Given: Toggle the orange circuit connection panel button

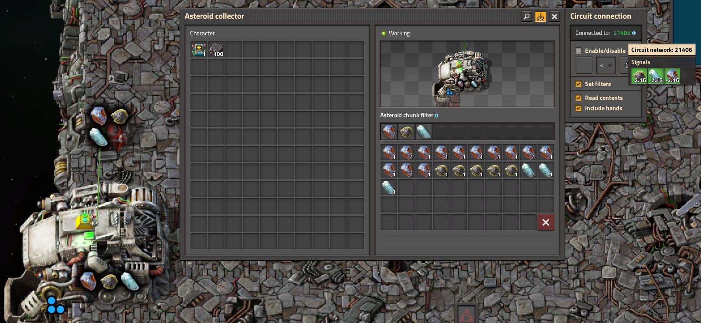Looking at the screenshot, I should (x=541, y=17).
